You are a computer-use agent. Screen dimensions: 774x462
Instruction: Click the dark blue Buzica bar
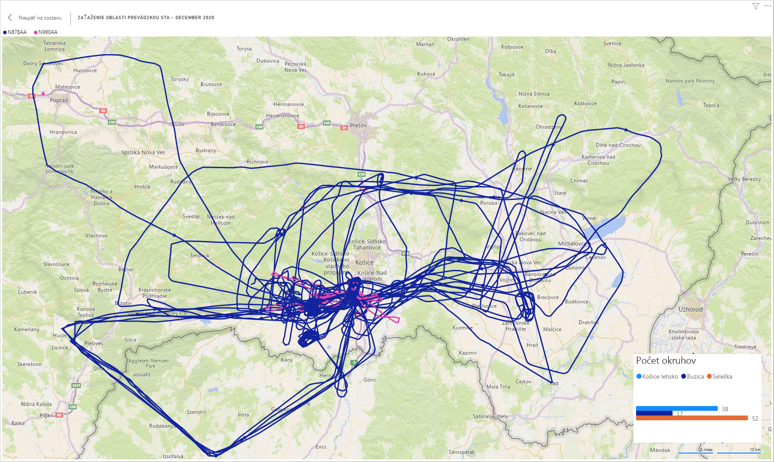click(x=654, y=413)
